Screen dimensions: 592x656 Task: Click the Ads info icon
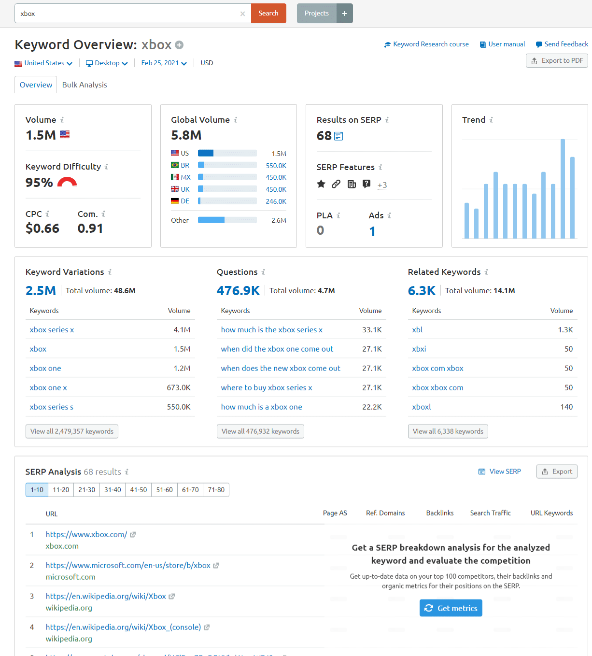[x=389, y=215]
